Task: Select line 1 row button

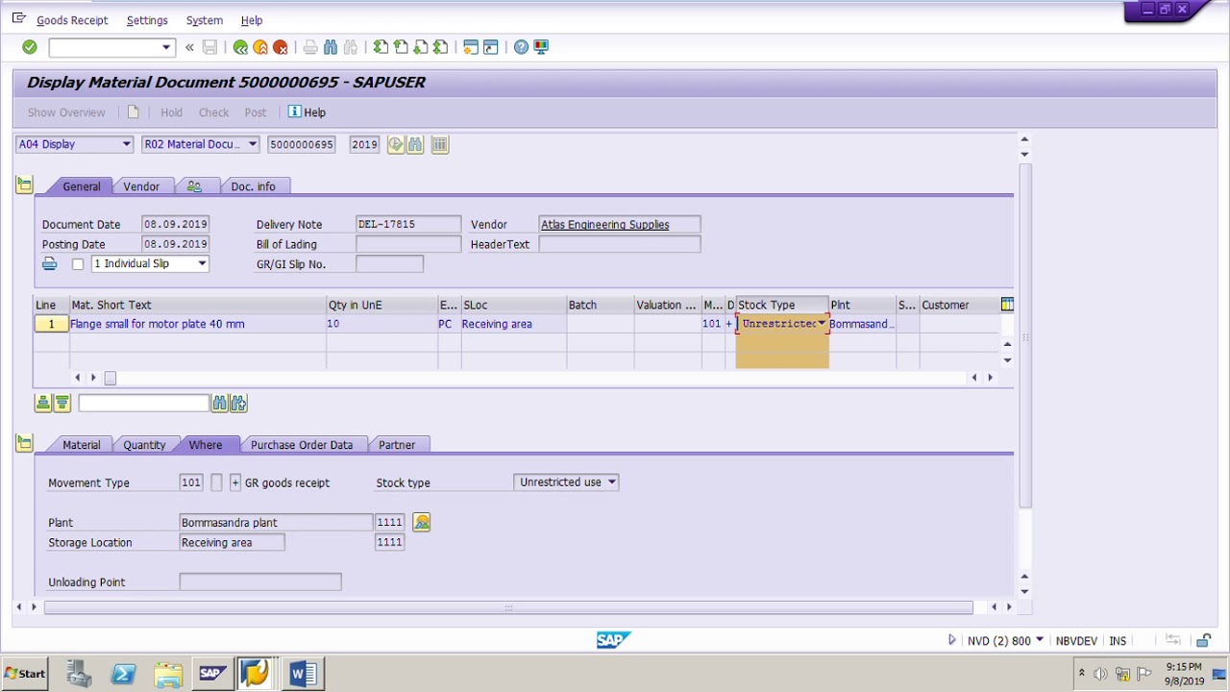Action: 51,324
